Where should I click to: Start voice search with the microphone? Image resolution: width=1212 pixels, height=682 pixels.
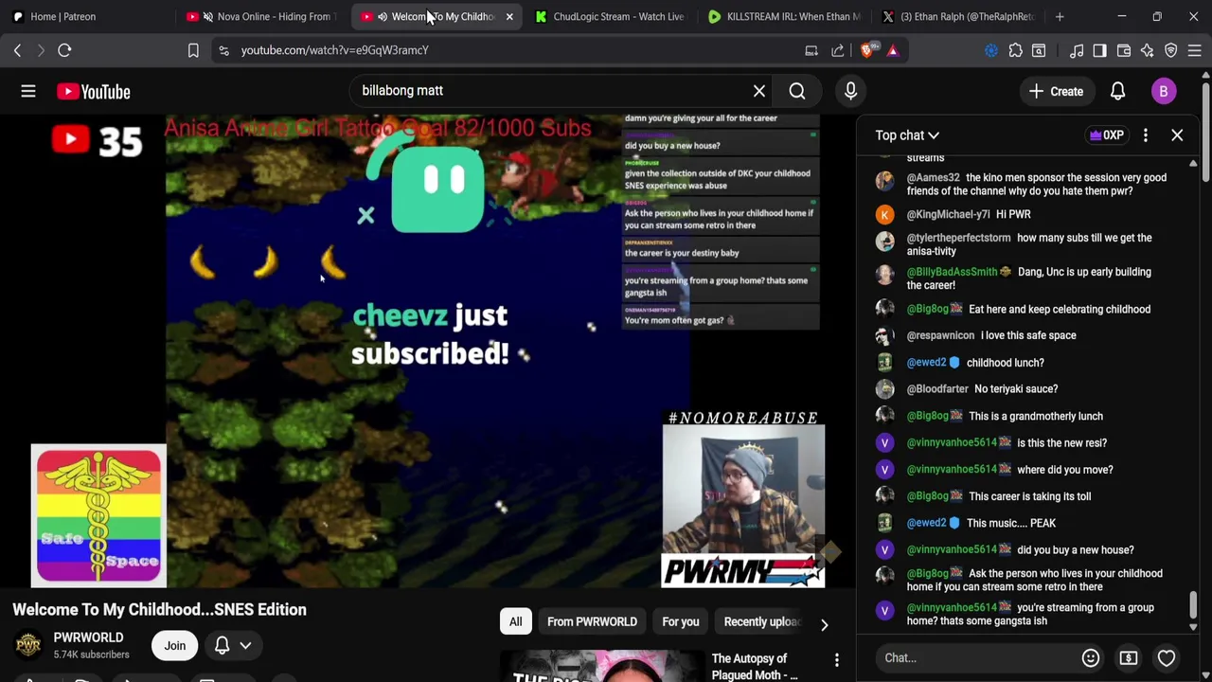click(x=850, y=91)
